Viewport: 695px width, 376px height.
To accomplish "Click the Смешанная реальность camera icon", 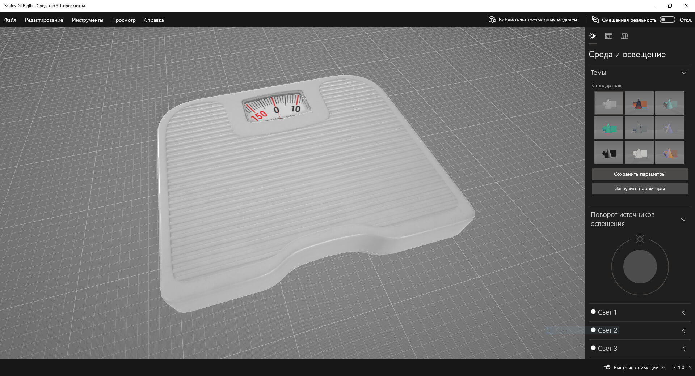I will pos(595,20).
